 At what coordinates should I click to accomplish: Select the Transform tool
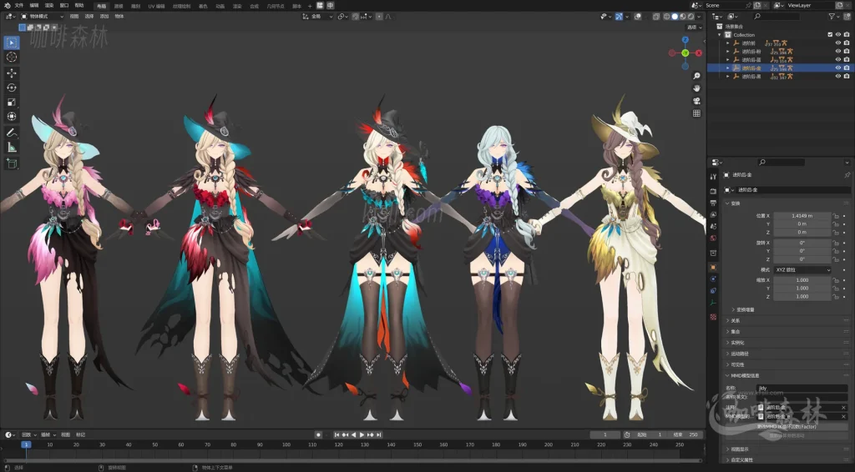(12, 116)
